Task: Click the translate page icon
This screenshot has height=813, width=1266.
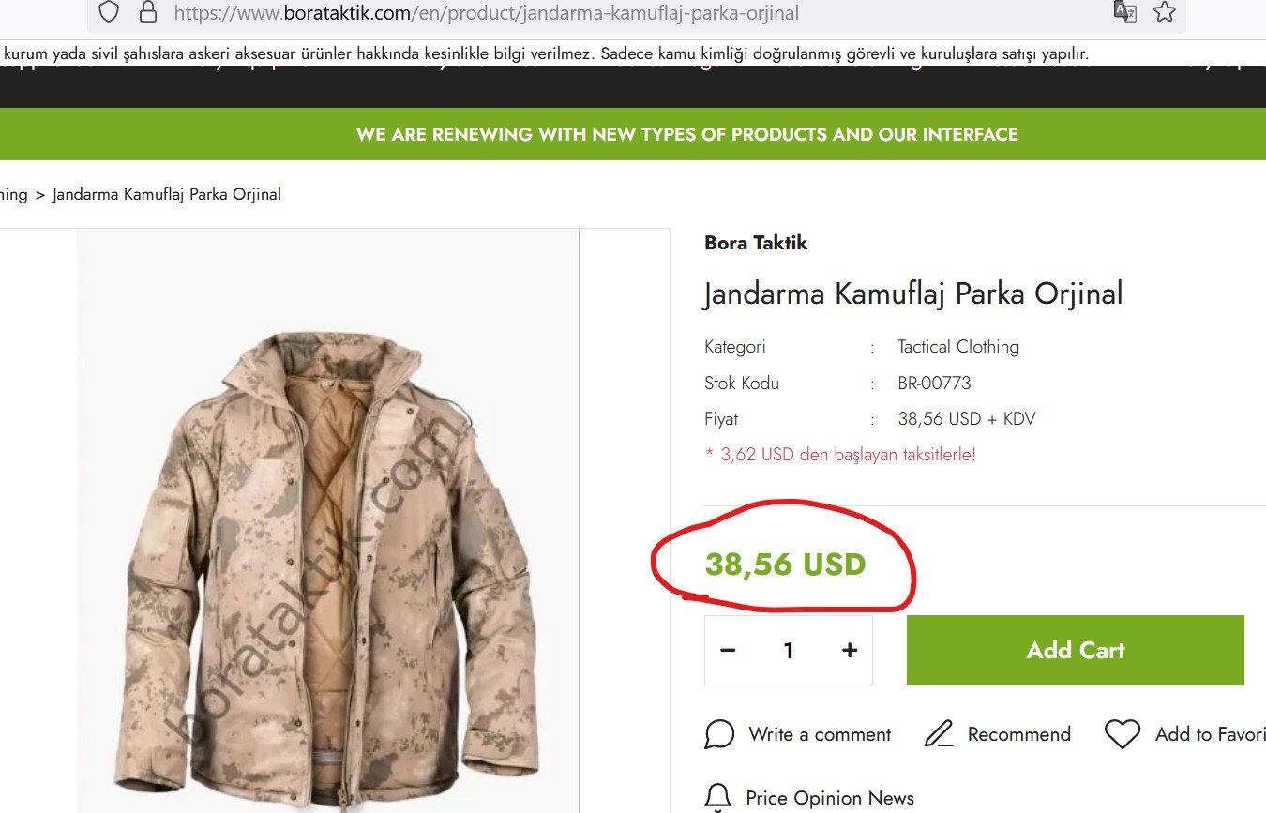Action: pyautogui.click(x=1124, y=12)
